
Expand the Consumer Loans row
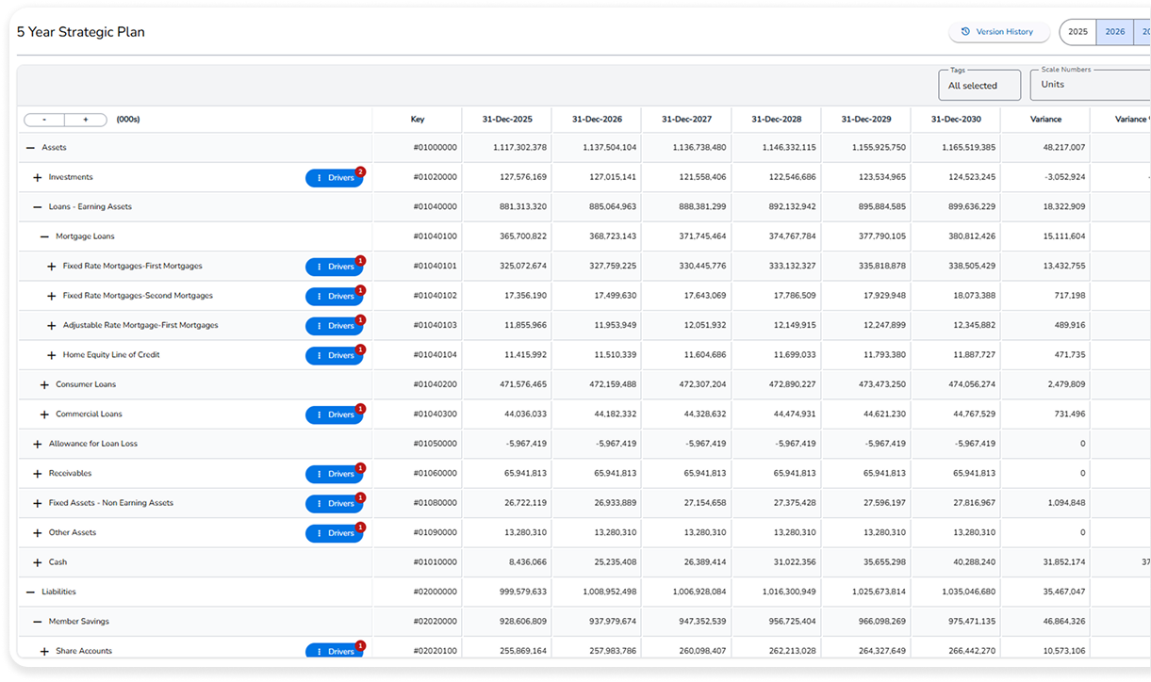click(44, 385)
